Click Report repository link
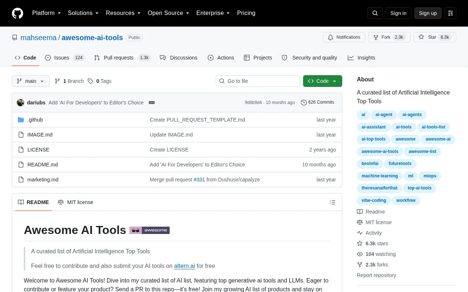This screenshot has width=468, height=292. [x=376, y=275]
